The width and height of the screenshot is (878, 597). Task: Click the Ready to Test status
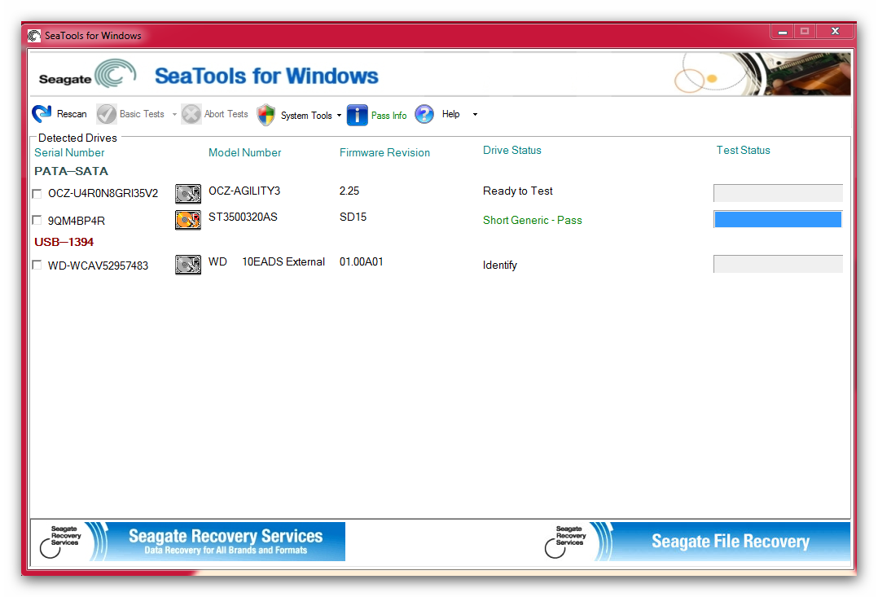(x=517, y=191)
